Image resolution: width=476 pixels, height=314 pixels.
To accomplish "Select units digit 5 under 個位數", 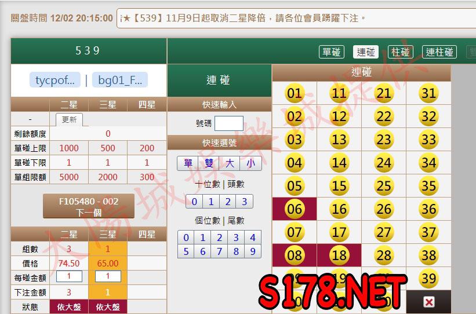I will point(186,251).
